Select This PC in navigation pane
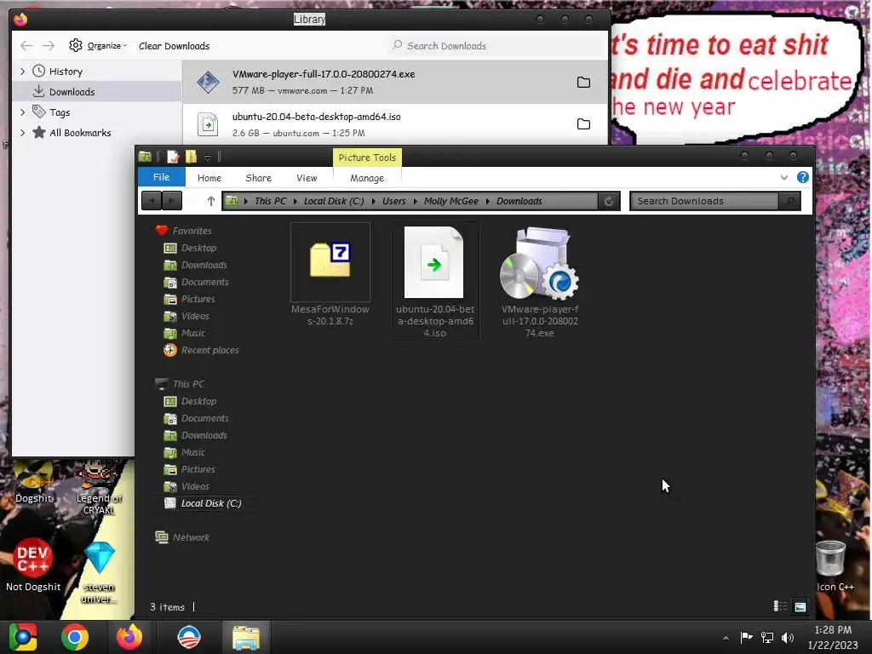The height and width of the screenshot is (654, 872). (180, 384)
